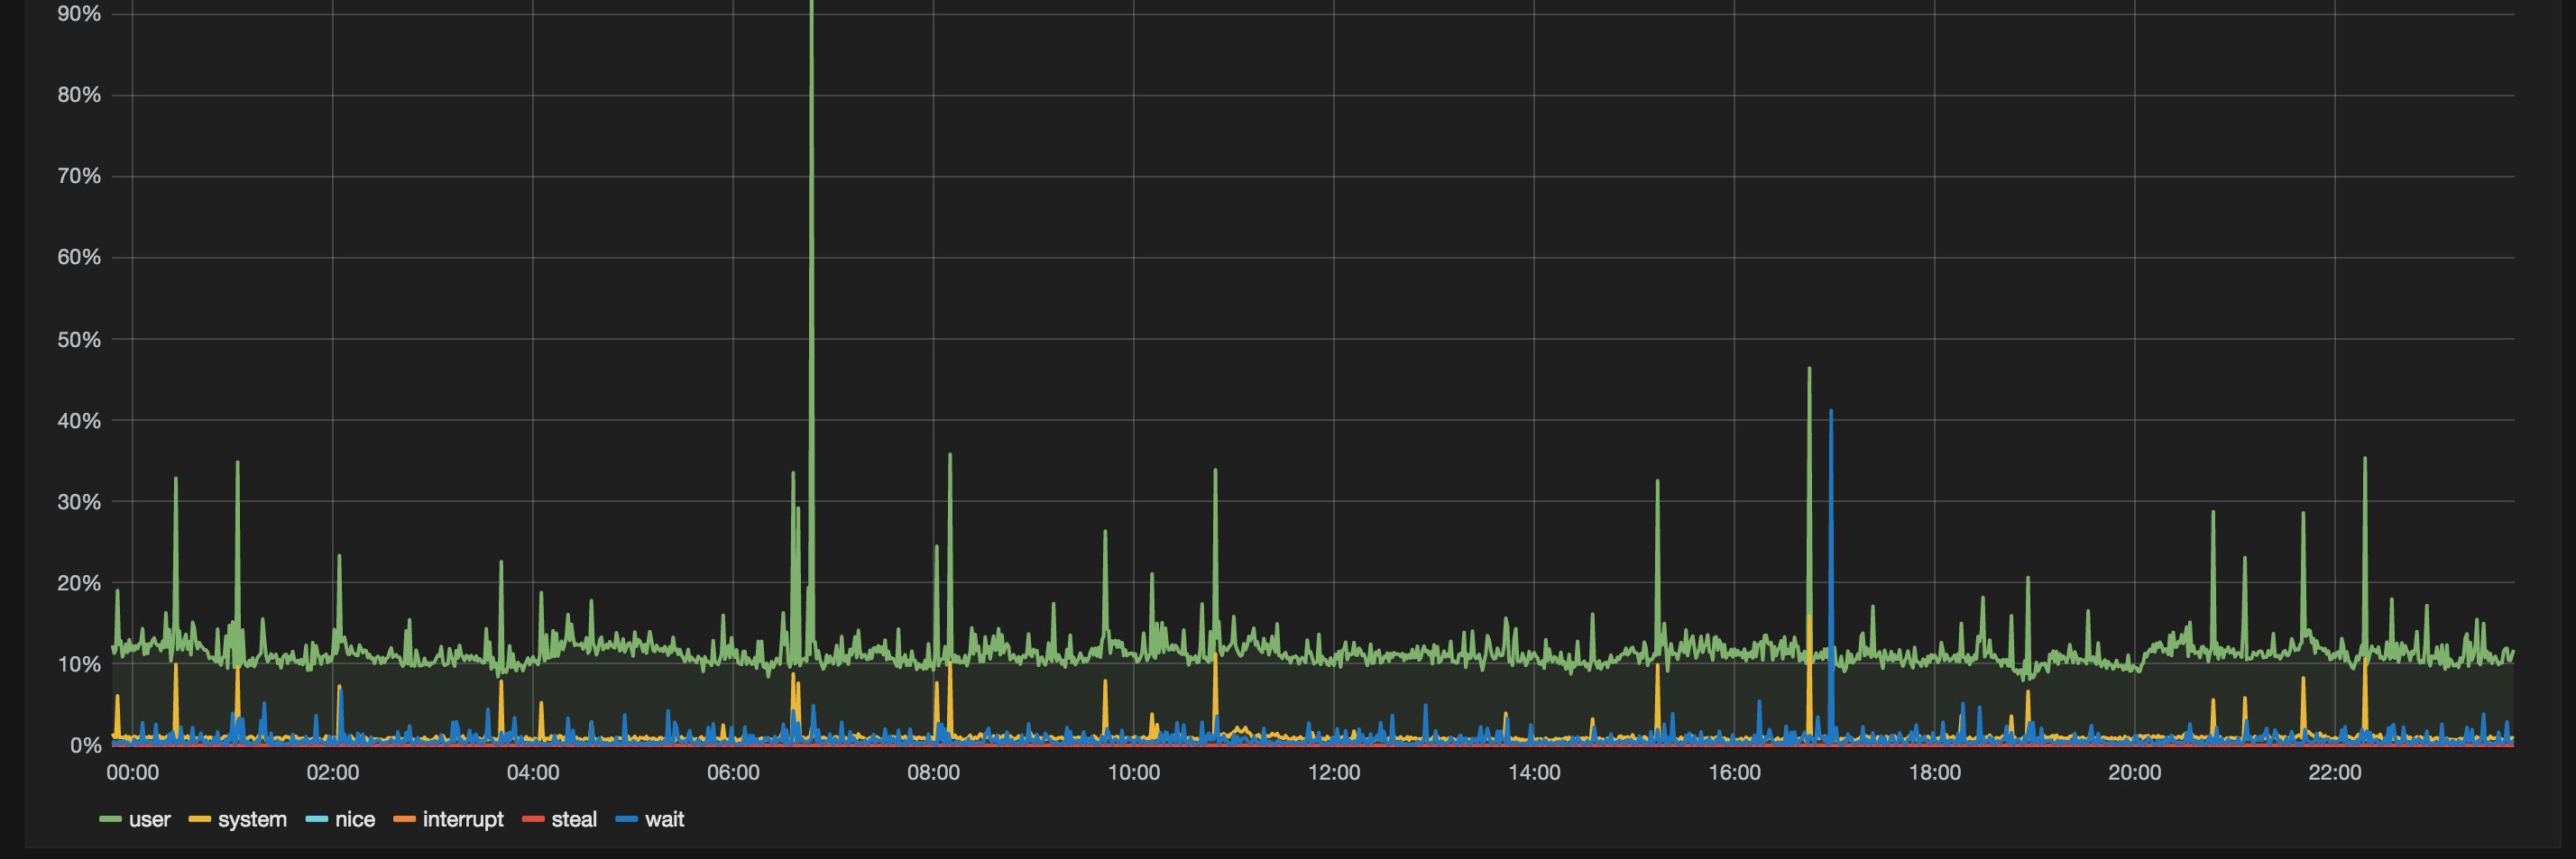
Task: Open color picker for steal red swatch
Action: [x=532, y=820]
